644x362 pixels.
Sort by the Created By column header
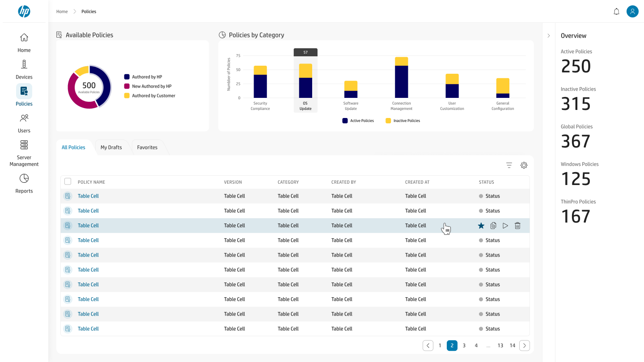pos(343,182)
